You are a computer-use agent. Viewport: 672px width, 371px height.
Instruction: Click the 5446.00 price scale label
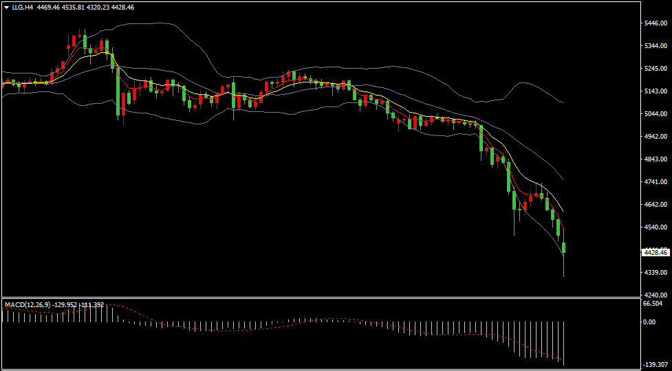[x=657, y=23]
